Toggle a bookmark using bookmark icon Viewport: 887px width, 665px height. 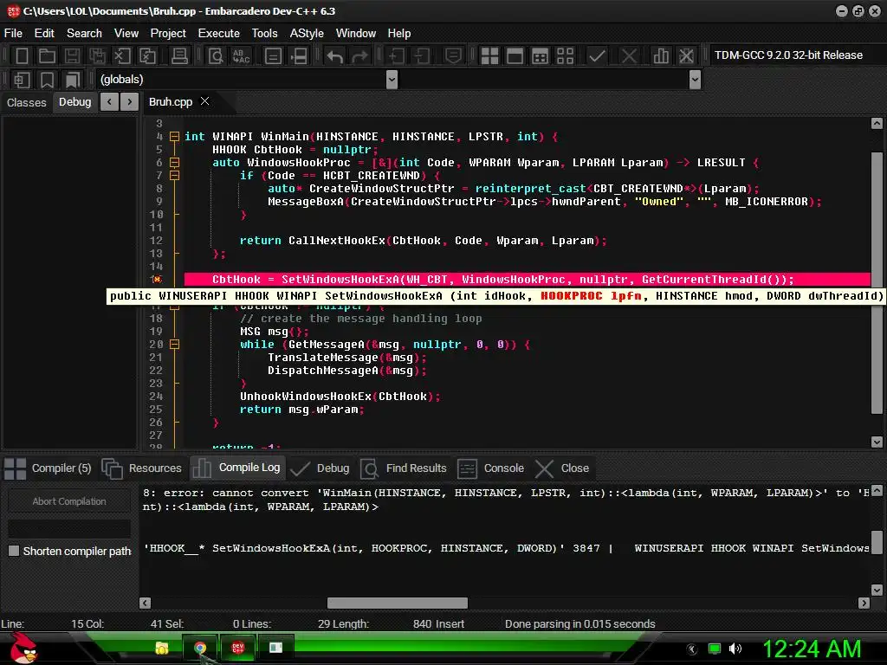click(x=47, y=80)
